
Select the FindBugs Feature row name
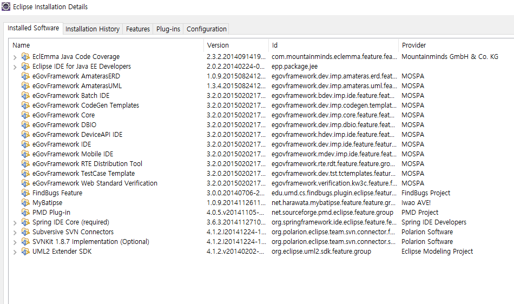[57, 193]
